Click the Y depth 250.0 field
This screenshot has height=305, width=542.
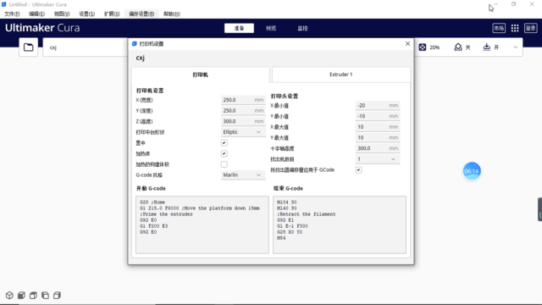point(243,111)
